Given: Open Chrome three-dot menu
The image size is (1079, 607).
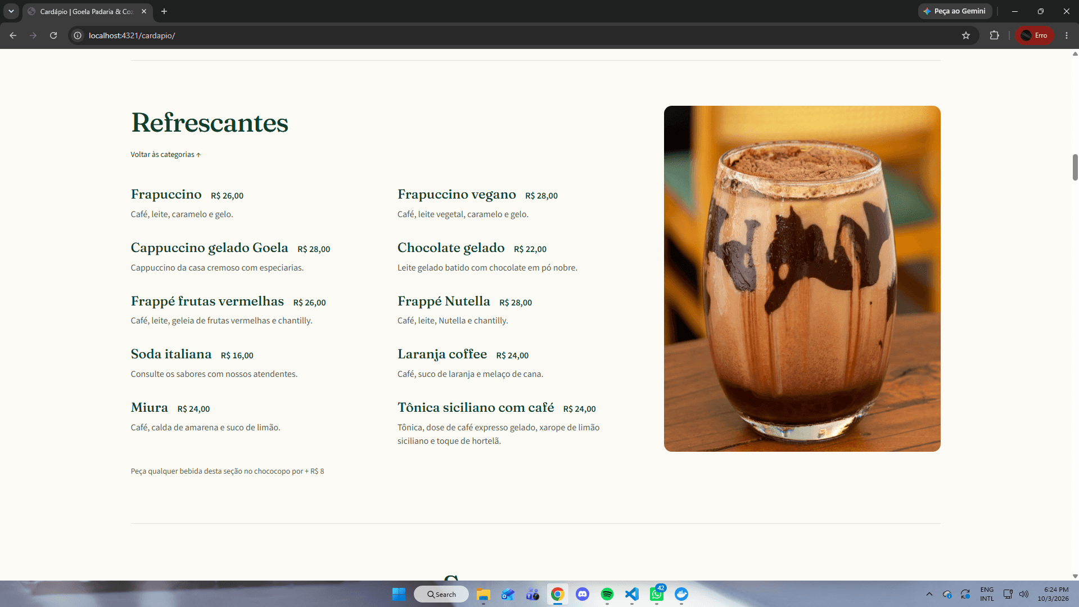Looking at the screenshot, I should [1067, 35].
